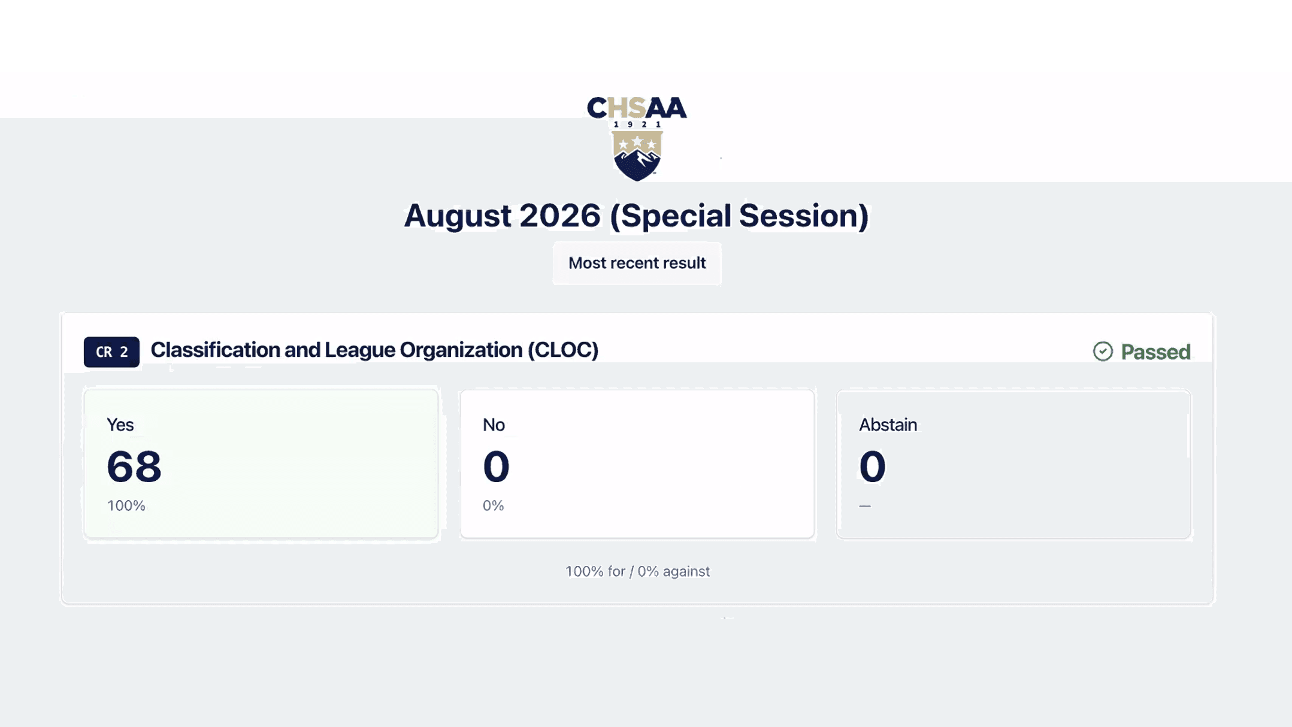Select the Yes vote card
This screenshot has height=727, width=1292.
click(261, 464)
